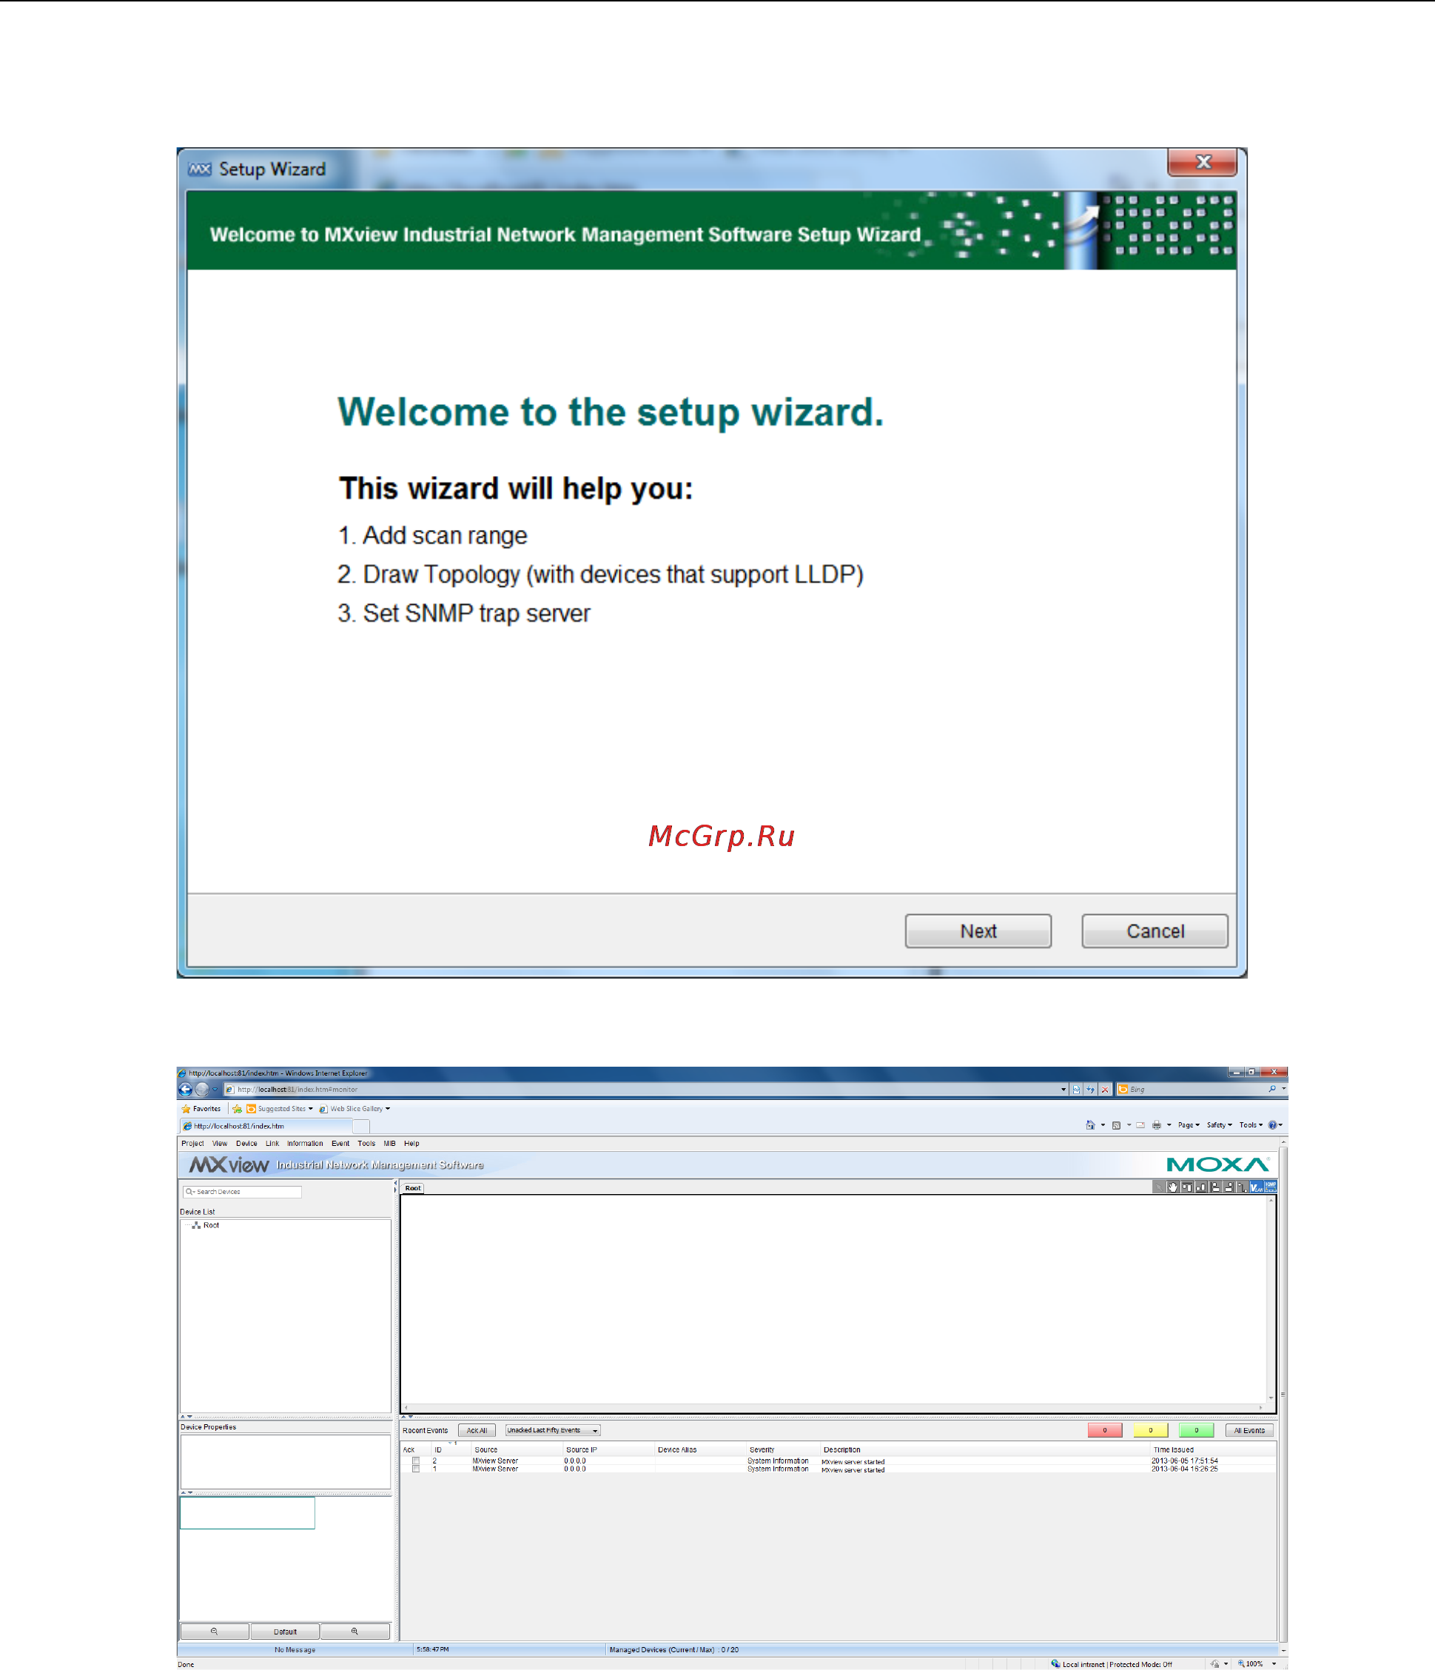Open the Safety dropdown menu
The image size is (1435, 1670).
tap(1220, 1125)
